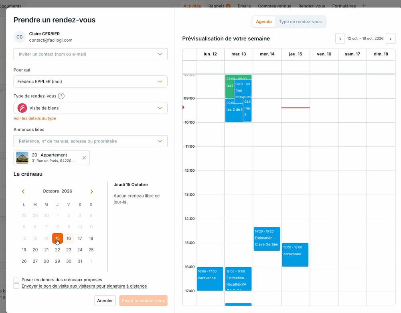Select October 15 in the date picker
The height and width of the screenshot is (313, 401).
coord(57,238)
